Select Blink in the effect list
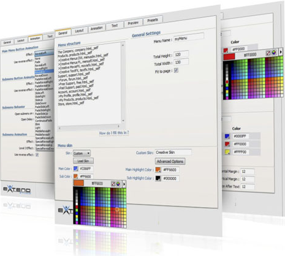Screen dimensions: 285x256 37,124
